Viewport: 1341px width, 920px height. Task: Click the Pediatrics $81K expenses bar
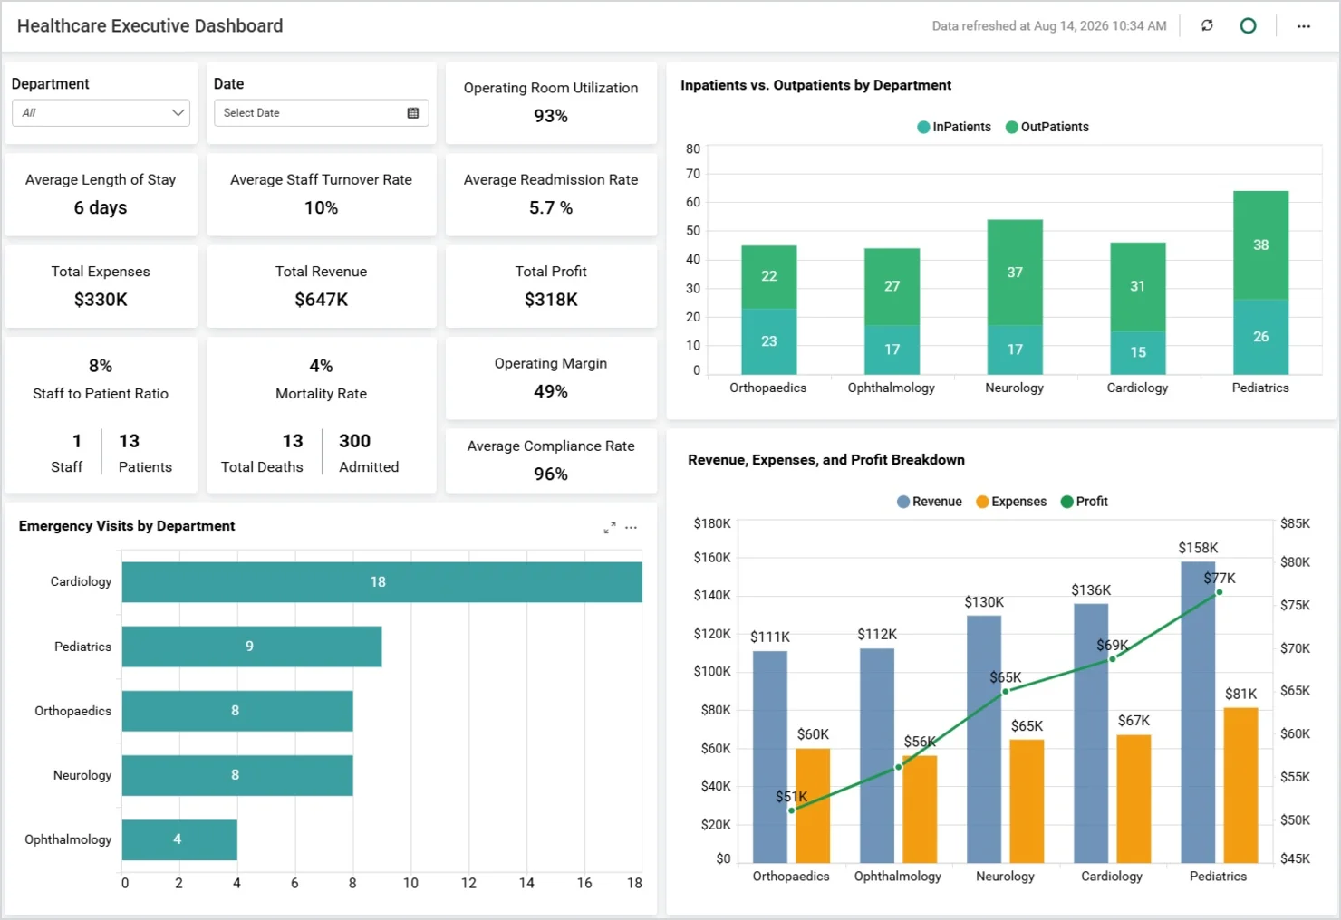(x=1240, y=785)
